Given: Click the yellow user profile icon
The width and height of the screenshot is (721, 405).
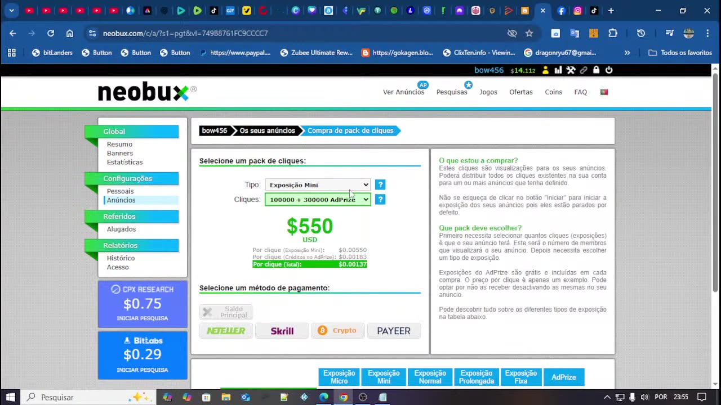Looking at the screenshot, I should (x=545, y=70).
